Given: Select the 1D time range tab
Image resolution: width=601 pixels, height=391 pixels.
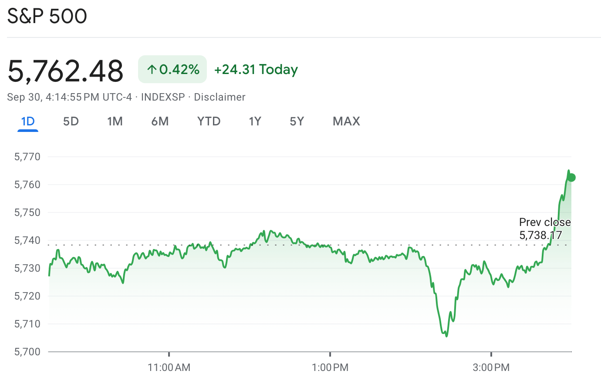Looking at the screenshot, I should (x=28, y=121).
